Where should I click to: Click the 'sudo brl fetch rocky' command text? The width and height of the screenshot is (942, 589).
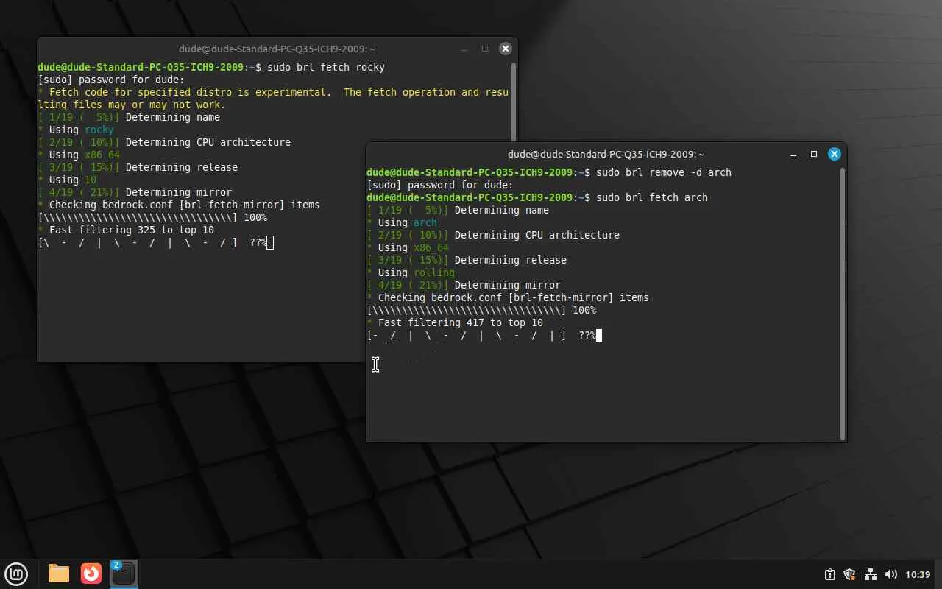coord(326,67)
